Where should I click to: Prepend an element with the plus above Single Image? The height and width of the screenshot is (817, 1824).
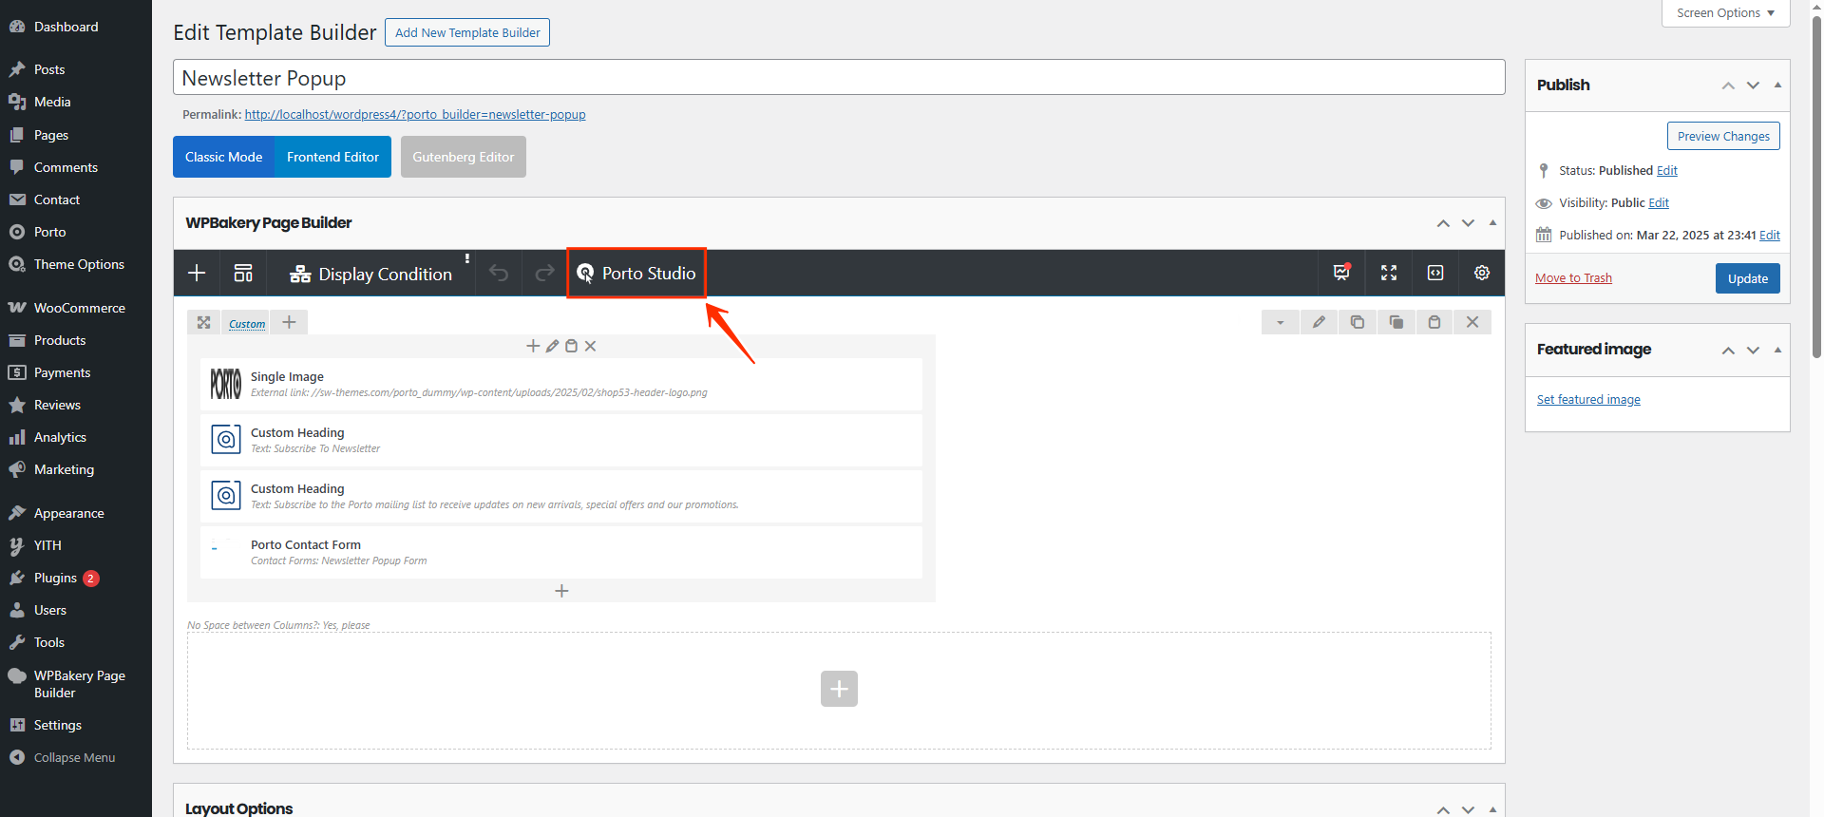click(533, 346)
